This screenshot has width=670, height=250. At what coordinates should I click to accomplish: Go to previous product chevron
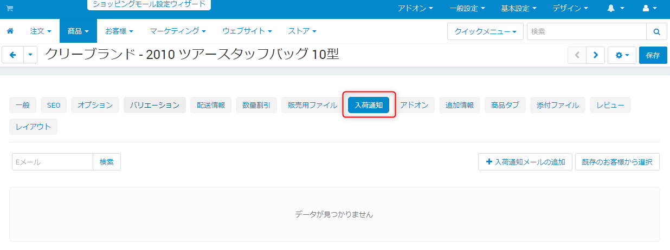[x=577, y=55]
